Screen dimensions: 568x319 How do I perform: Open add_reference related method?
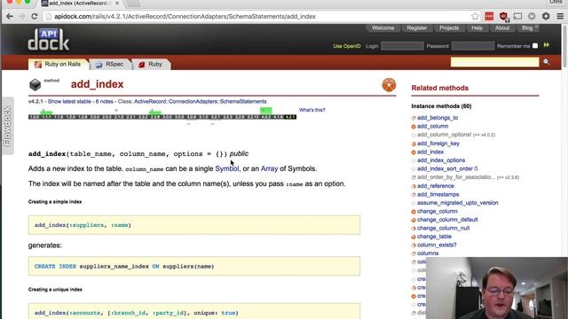coord(436,186)
